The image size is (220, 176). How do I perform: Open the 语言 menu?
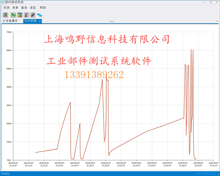coord(33,8)
